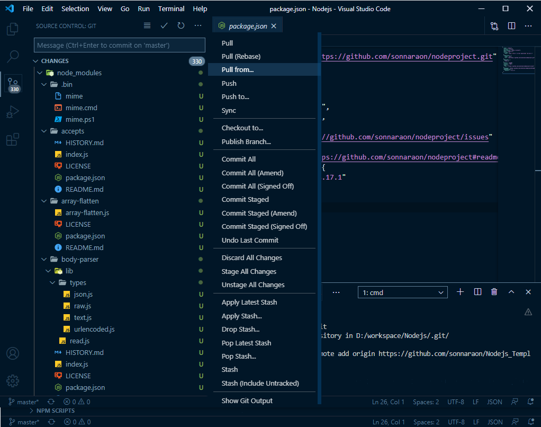Collapse the accepts folder
This screenshot has height=427, width=541.
click(x=44, y=131)
